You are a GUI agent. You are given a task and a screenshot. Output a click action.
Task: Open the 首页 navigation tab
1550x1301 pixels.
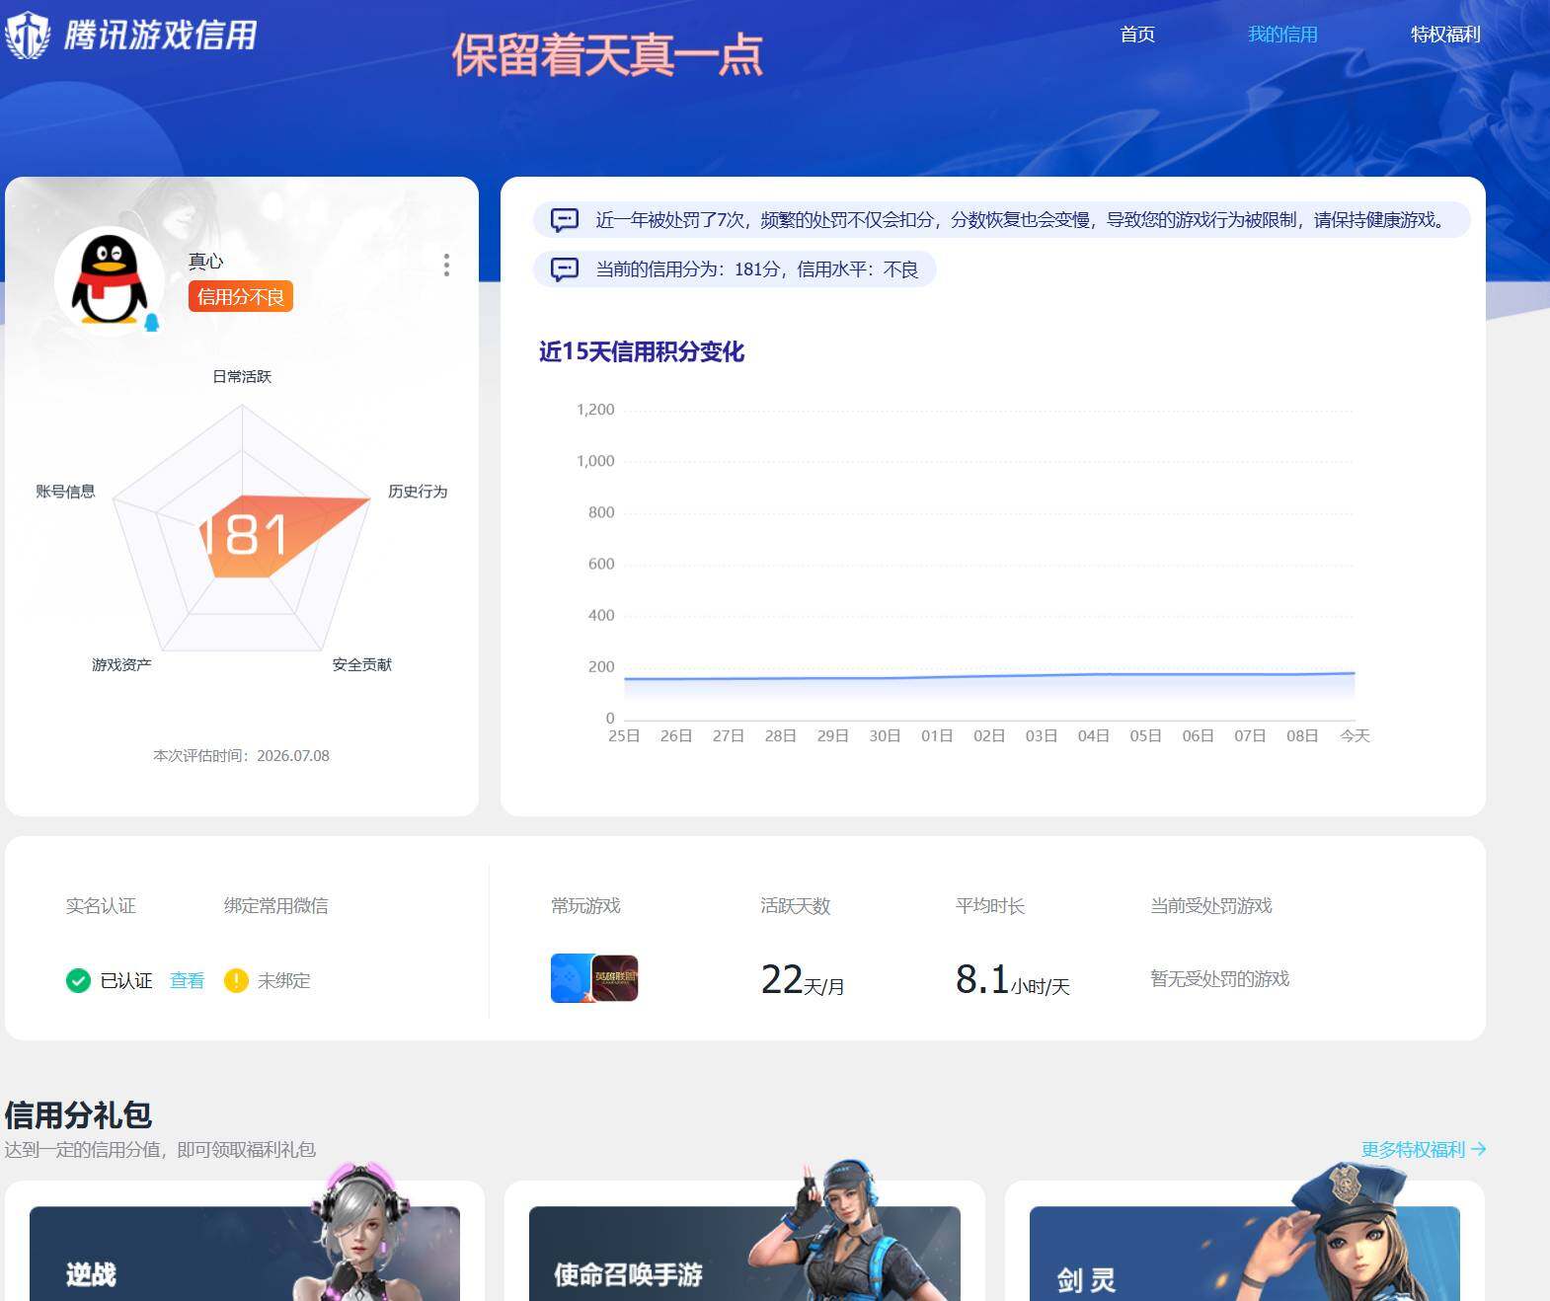[x=1137, y=35]
